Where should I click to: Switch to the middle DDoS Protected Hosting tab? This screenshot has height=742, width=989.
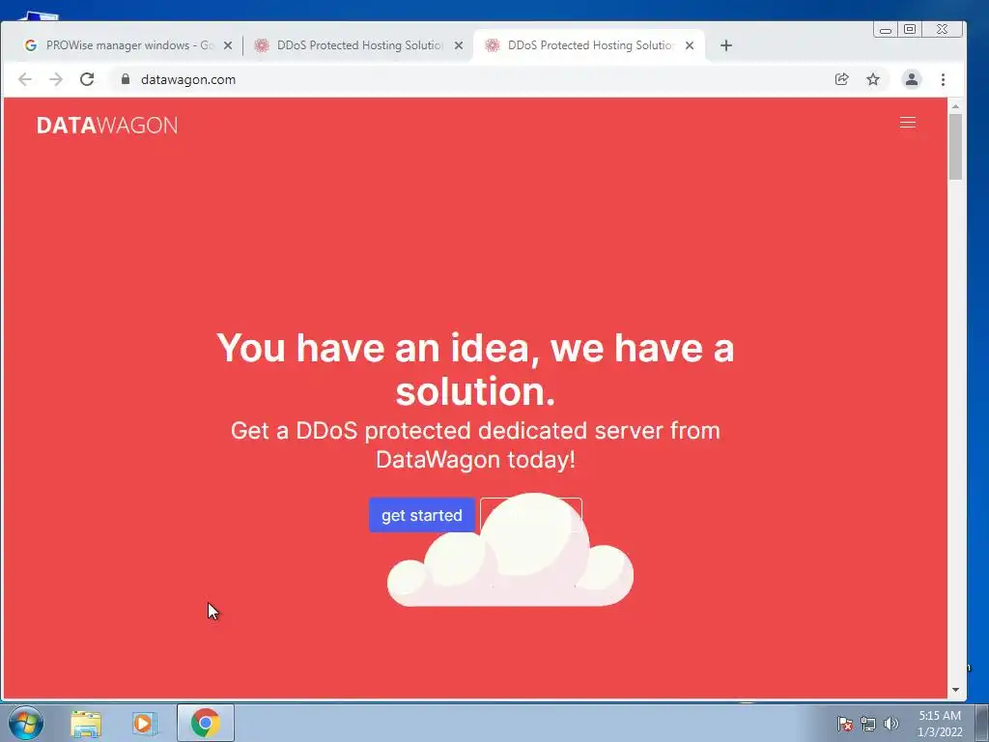point(357,45)
